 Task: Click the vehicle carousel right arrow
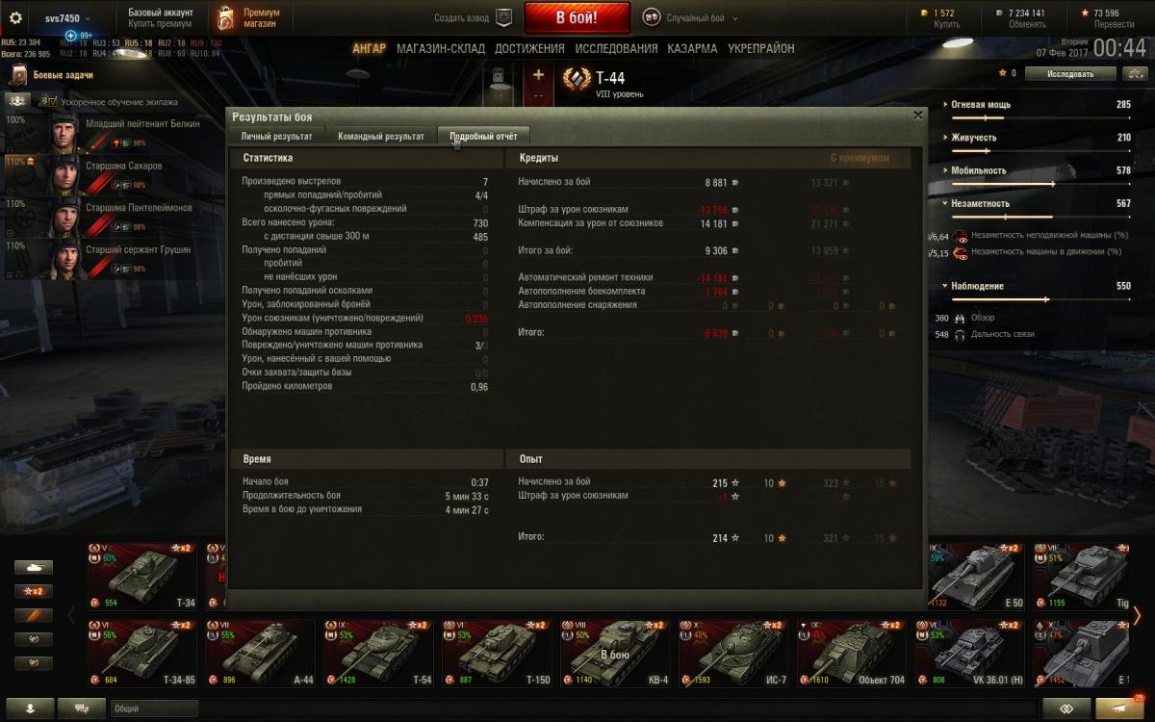click(x=1137, y=615)
